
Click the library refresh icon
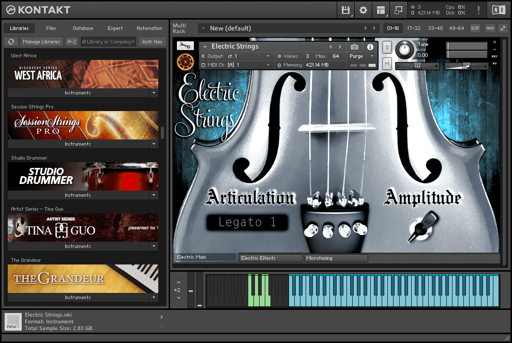pyautogui.click(x=11, y=41)
